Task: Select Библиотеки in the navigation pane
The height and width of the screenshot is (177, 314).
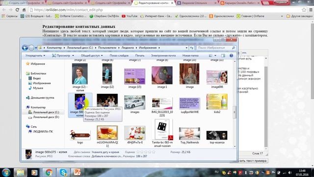Action: (x=38, y=73)
